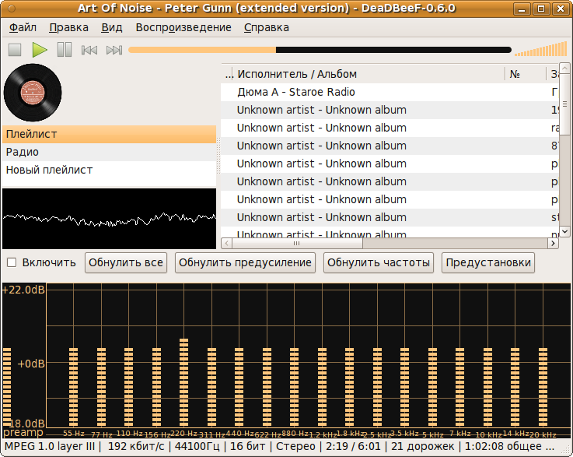
Task: Adjust the 440 Hz equalizer band
Action: point(239,387)
